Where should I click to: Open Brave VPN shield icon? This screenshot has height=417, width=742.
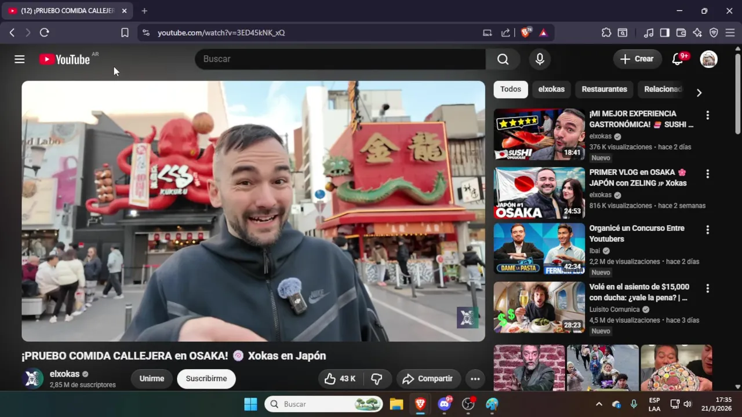coord(714,33)
